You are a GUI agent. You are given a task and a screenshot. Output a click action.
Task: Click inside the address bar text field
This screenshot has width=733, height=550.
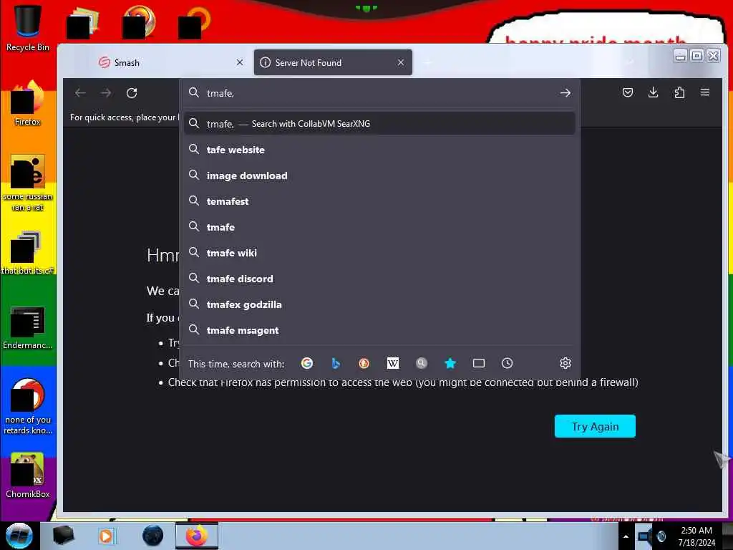tap(379, 93)
